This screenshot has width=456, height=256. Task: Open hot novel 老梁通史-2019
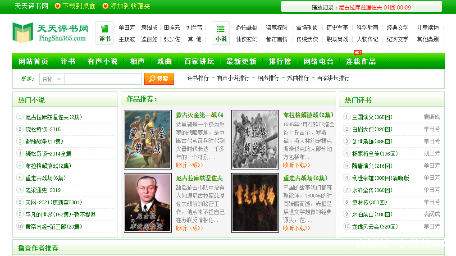pos(43,190)
